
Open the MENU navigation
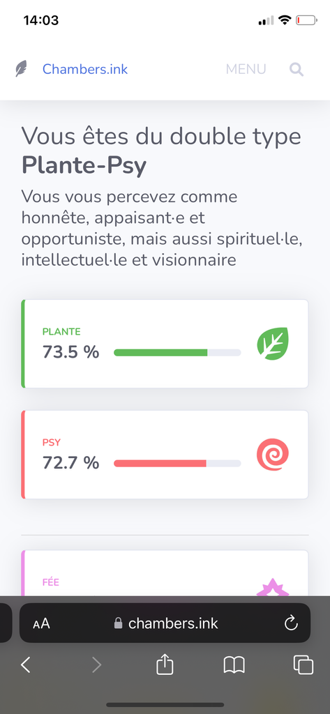pos(246,69)
